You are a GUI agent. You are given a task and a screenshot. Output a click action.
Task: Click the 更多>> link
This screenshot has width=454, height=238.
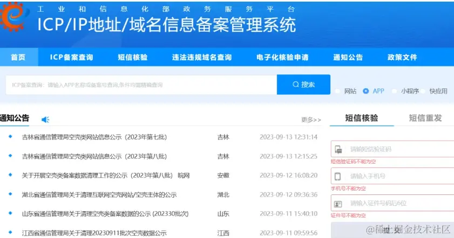[x=311, y=120]
